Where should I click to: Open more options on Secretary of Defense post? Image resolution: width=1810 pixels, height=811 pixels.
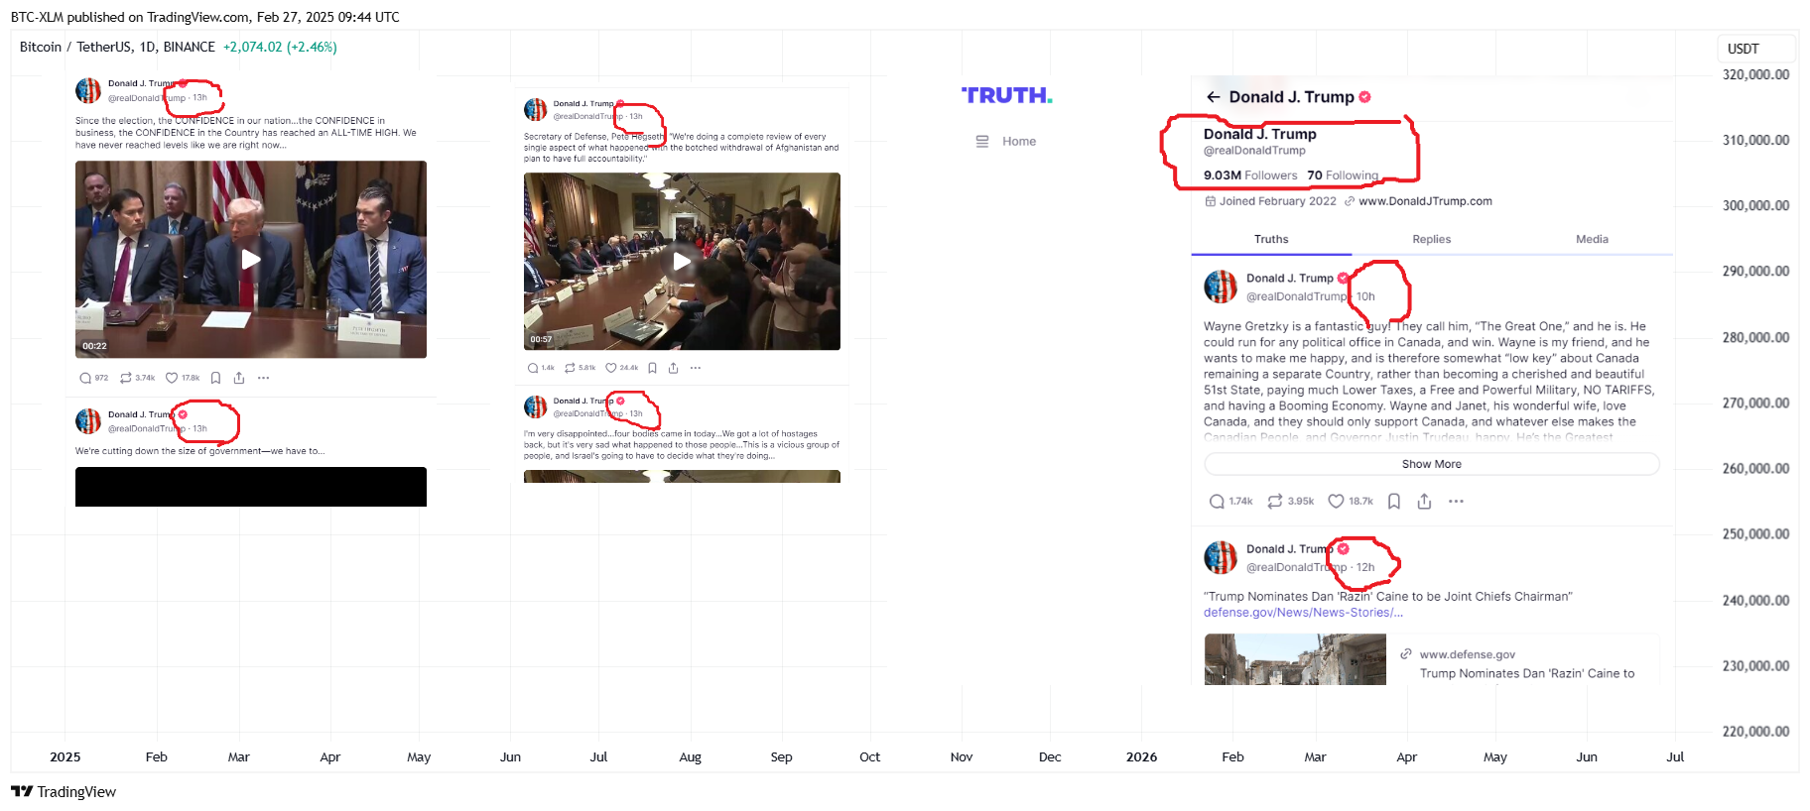pos(696,368)
